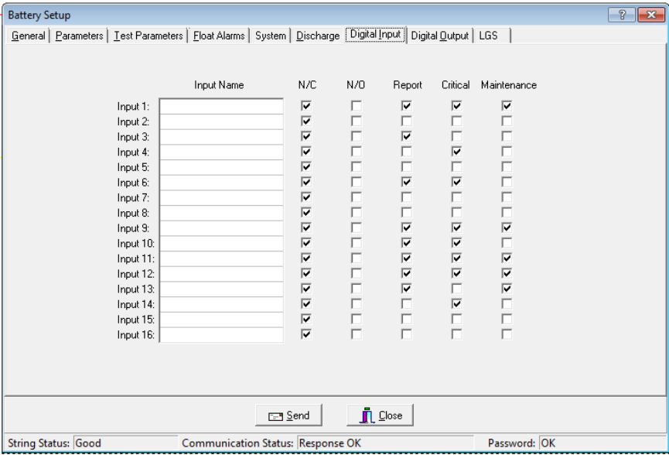Close the Battery Setup window
669x455 pixels.
650,15
